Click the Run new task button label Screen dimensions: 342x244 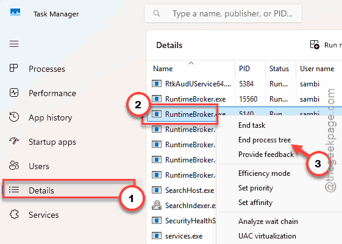click(333, 45)
